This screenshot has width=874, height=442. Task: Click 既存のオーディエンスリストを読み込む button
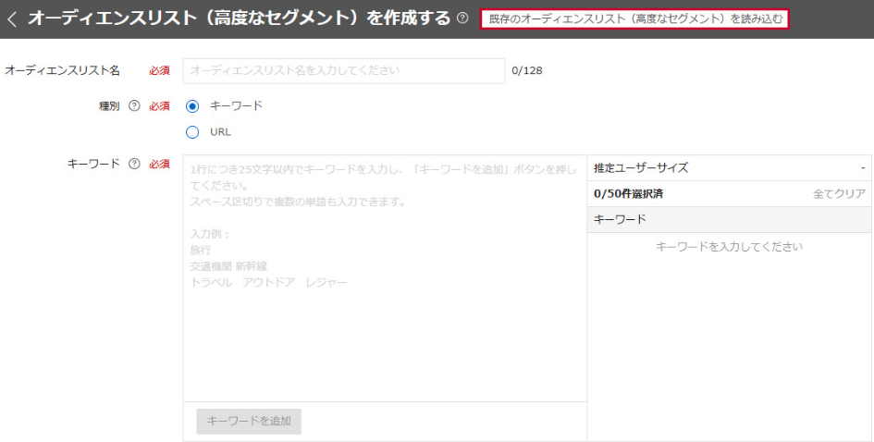[634, 19]
